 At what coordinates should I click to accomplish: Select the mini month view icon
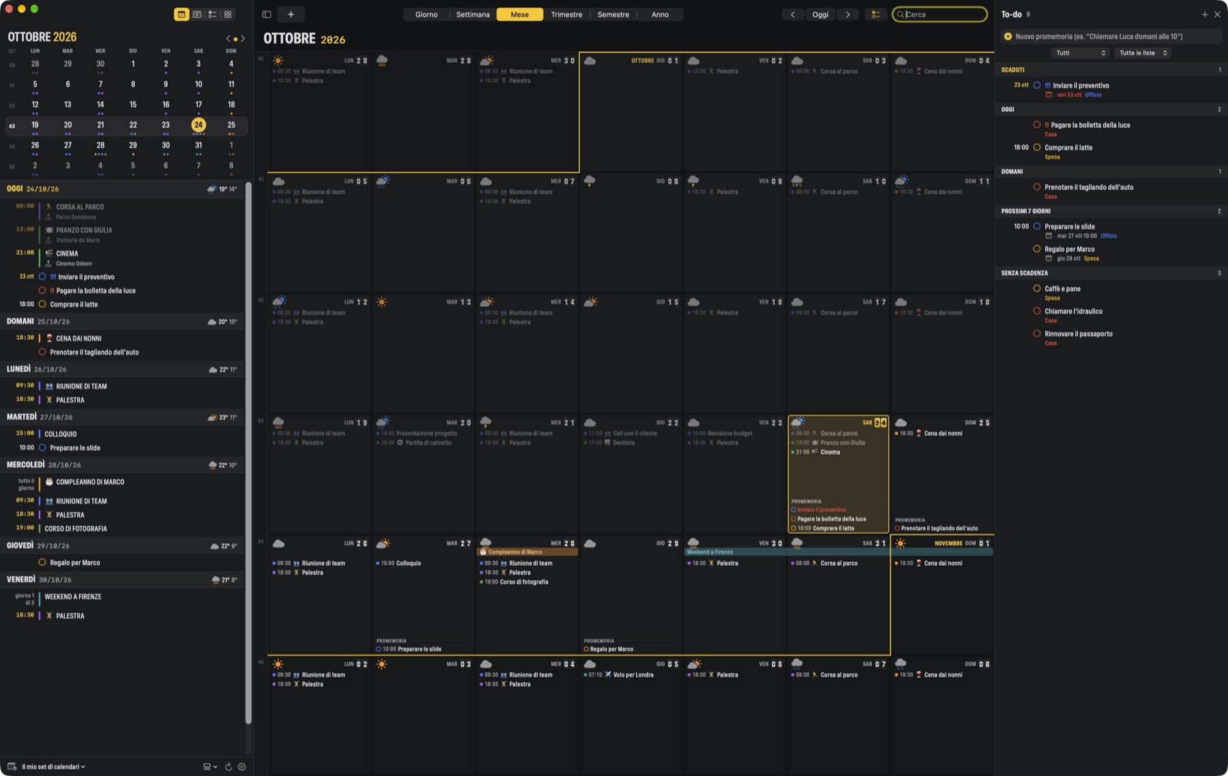point(181,14)
